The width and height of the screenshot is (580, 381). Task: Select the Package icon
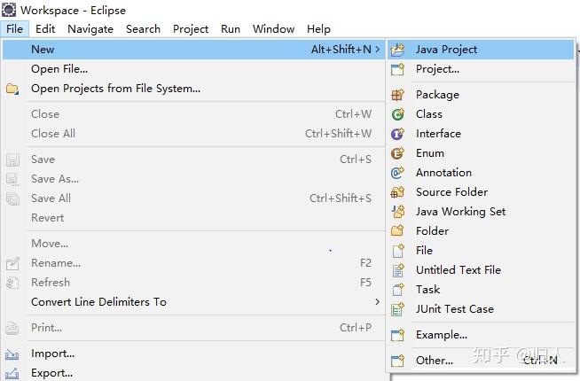tap(397, 95)
